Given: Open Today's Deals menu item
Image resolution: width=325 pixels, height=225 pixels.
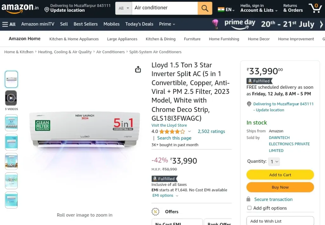Looking at the screenshot, I should click(x=139, y=24).
